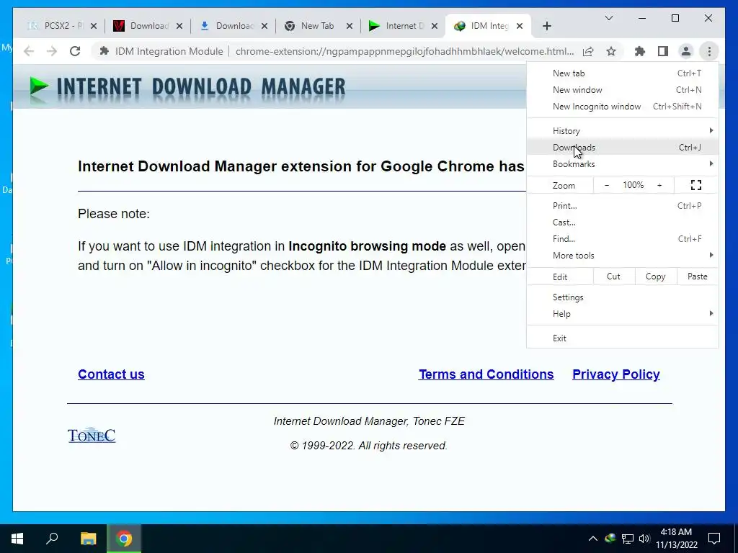Image resolution: width=738 pixels, height=553 pixels.
Task: Bookmark this page with the star icon
Action: click(x=611, y=51)
